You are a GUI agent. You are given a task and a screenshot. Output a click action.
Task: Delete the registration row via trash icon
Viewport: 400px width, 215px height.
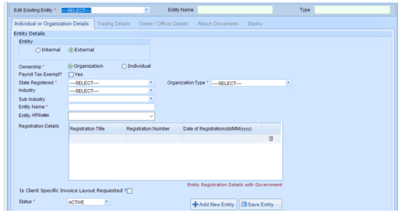pyautogui.click(x=271, y=139)
